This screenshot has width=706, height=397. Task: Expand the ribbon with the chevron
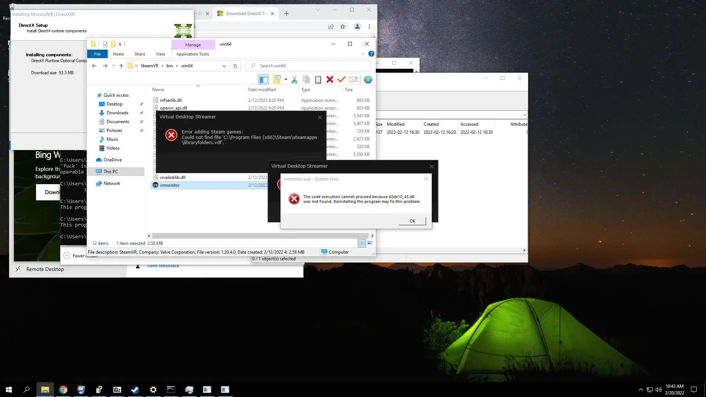(363, 54)
